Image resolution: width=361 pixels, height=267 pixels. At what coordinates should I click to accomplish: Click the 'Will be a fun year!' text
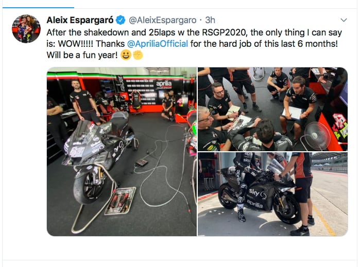[x=82, y=55]
